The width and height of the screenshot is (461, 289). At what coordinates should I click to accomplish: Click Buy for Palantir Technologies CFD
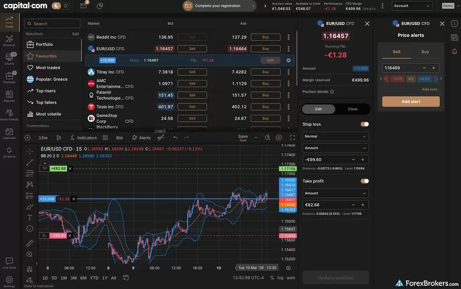[x=266, y=95]
